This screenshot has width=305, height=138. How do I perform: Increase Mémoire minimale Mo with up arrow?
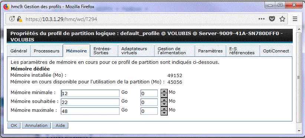[x=164, y=91]
